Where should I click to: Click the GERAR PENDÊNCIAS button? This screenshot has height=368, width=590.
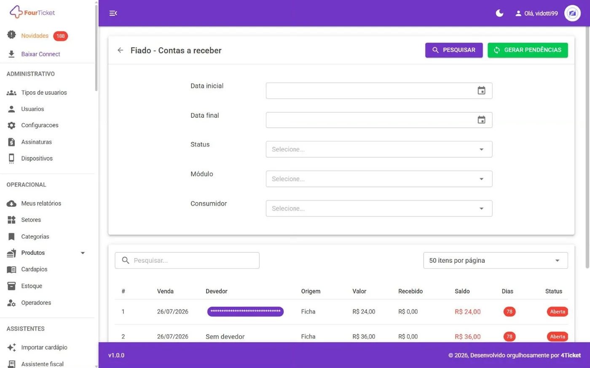click(x=528, y=50)
